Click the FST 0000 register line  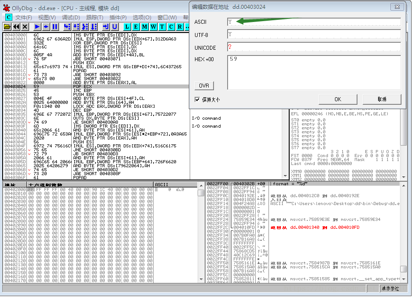click(x=344, y=155)
